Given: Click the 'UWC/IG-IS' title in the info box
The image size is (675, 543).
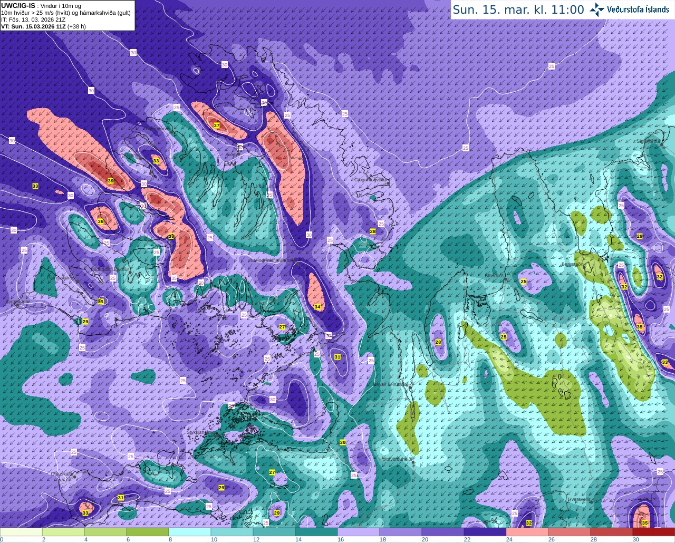Looking at the screenshot, I should click(x=18, y=5).
